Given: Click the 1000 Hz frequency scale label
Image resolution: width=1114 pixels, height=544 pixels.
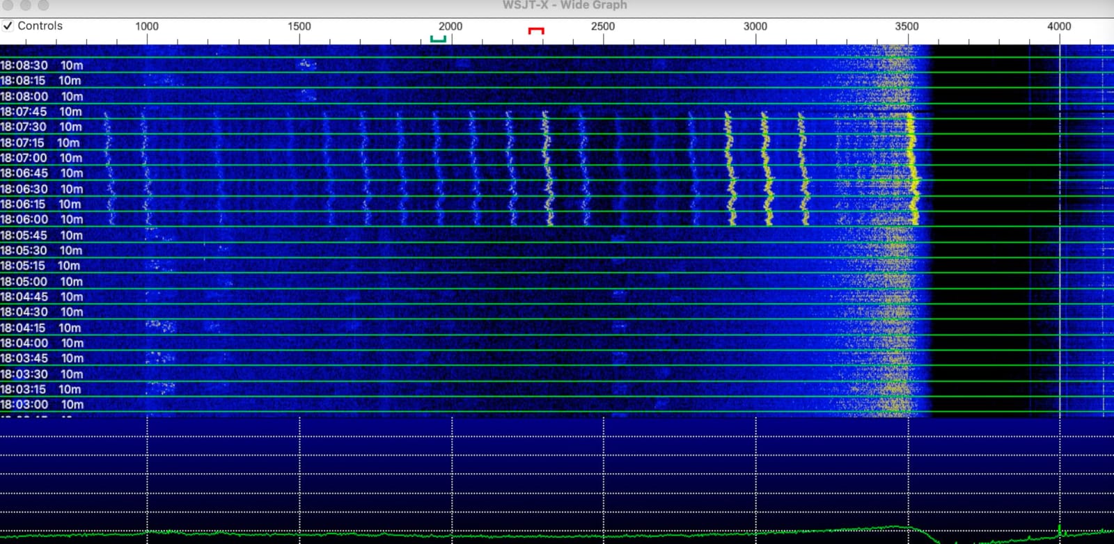Looking at the screenshot, I should tap(147, 26).
